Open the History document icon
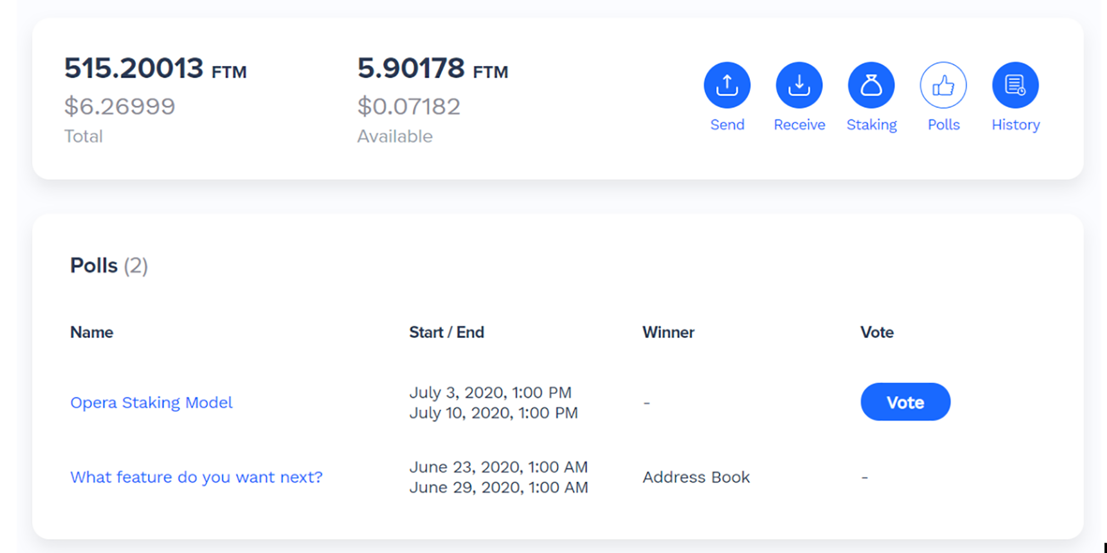The height and width of the screenshot is (553, 1107). (x=1015, y=85)
